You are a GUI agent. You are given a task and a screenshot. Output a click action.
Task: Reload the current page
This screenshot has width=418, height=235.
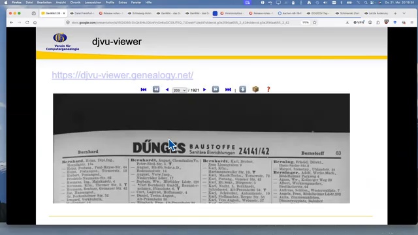[27, 23]
